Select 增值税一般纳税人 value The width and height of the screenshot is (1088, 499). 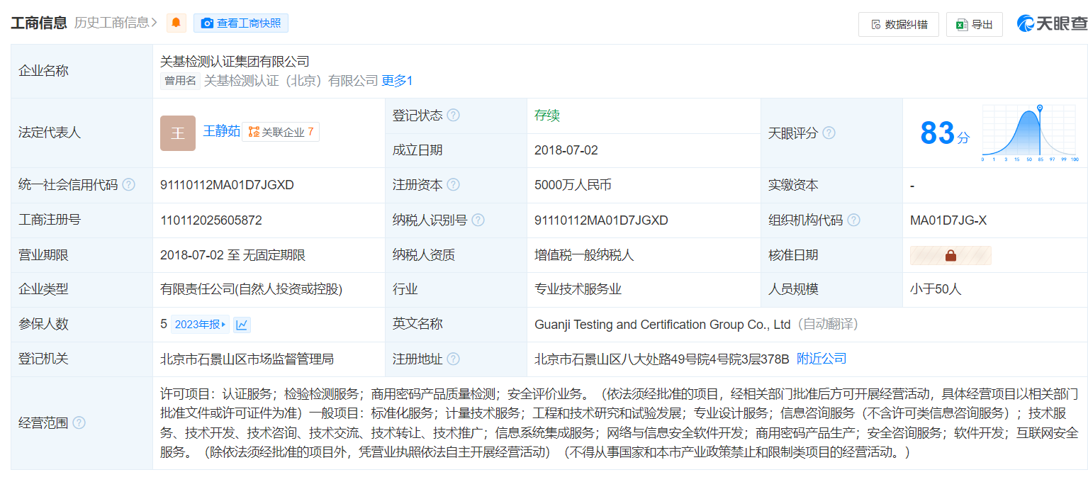coord(584,255)
